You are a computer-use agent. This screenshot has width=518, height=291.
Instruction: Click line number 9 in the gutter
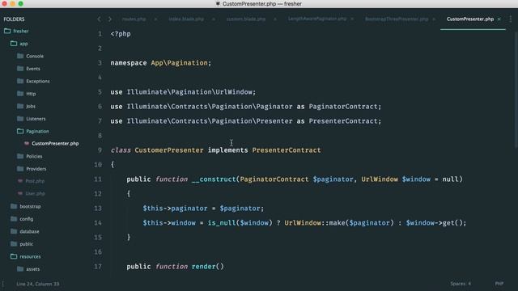point(100,150)
